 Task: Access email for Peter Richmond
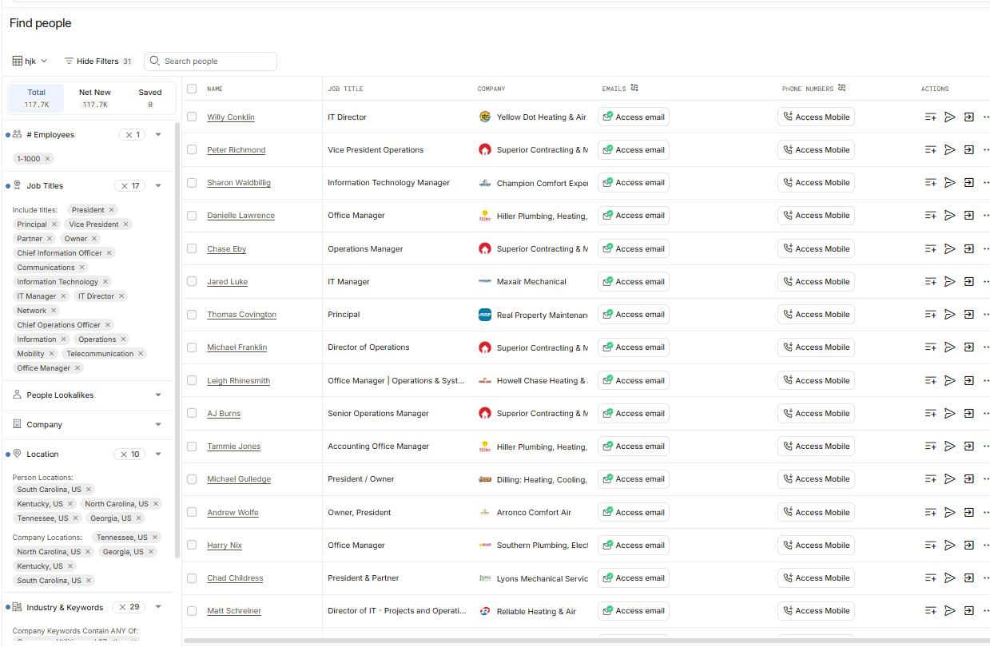[634, 150]
